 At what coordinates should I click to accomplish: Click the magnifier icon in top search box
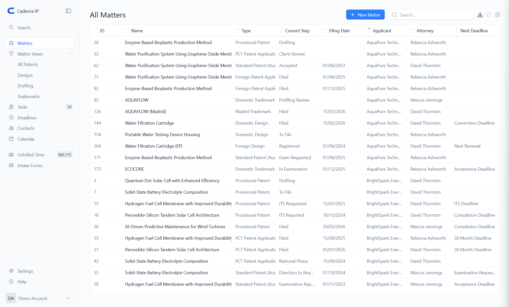pyautogui.click(x=394, y=15)
